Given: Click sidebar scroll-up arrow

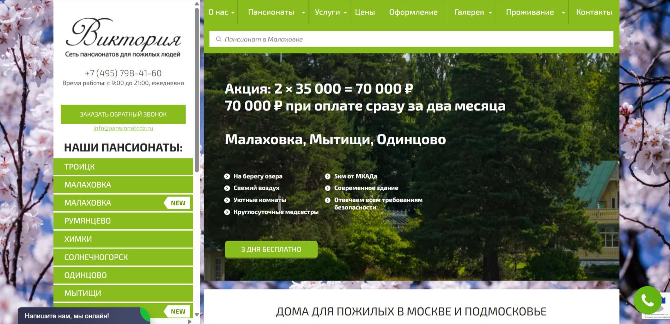Looking at the screenshot, I should (x=197, y=4).
